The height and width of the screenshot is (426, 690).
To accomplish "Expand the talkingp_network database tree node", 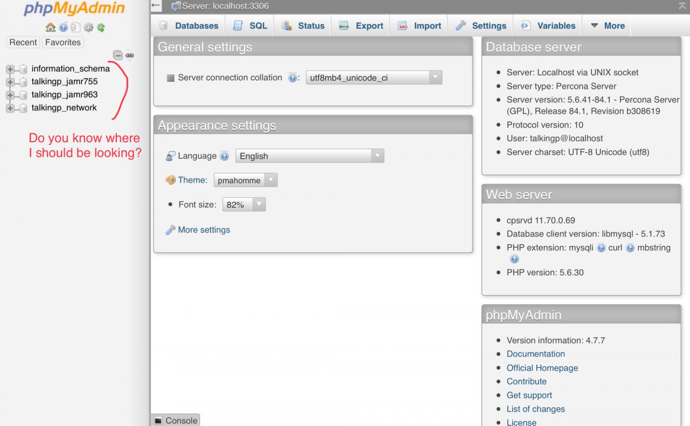I will pos(10,108).
